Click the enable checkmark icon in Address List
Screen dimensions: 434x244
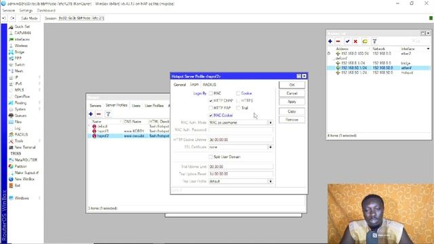347,41
